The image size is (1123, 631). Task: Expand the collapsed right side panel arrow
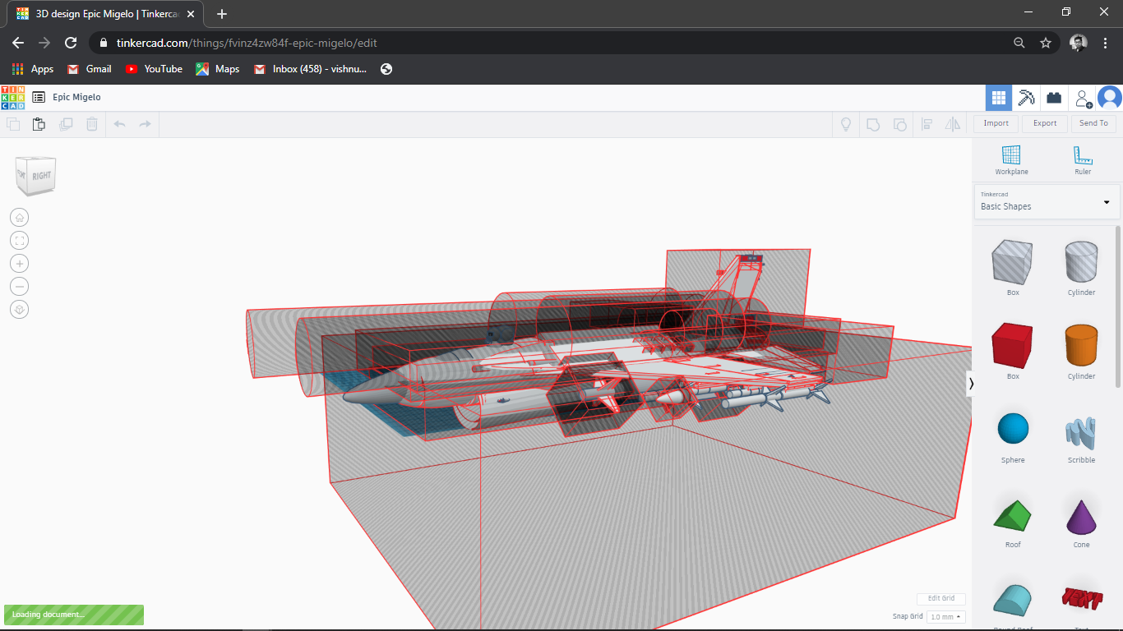coord(971,383)
